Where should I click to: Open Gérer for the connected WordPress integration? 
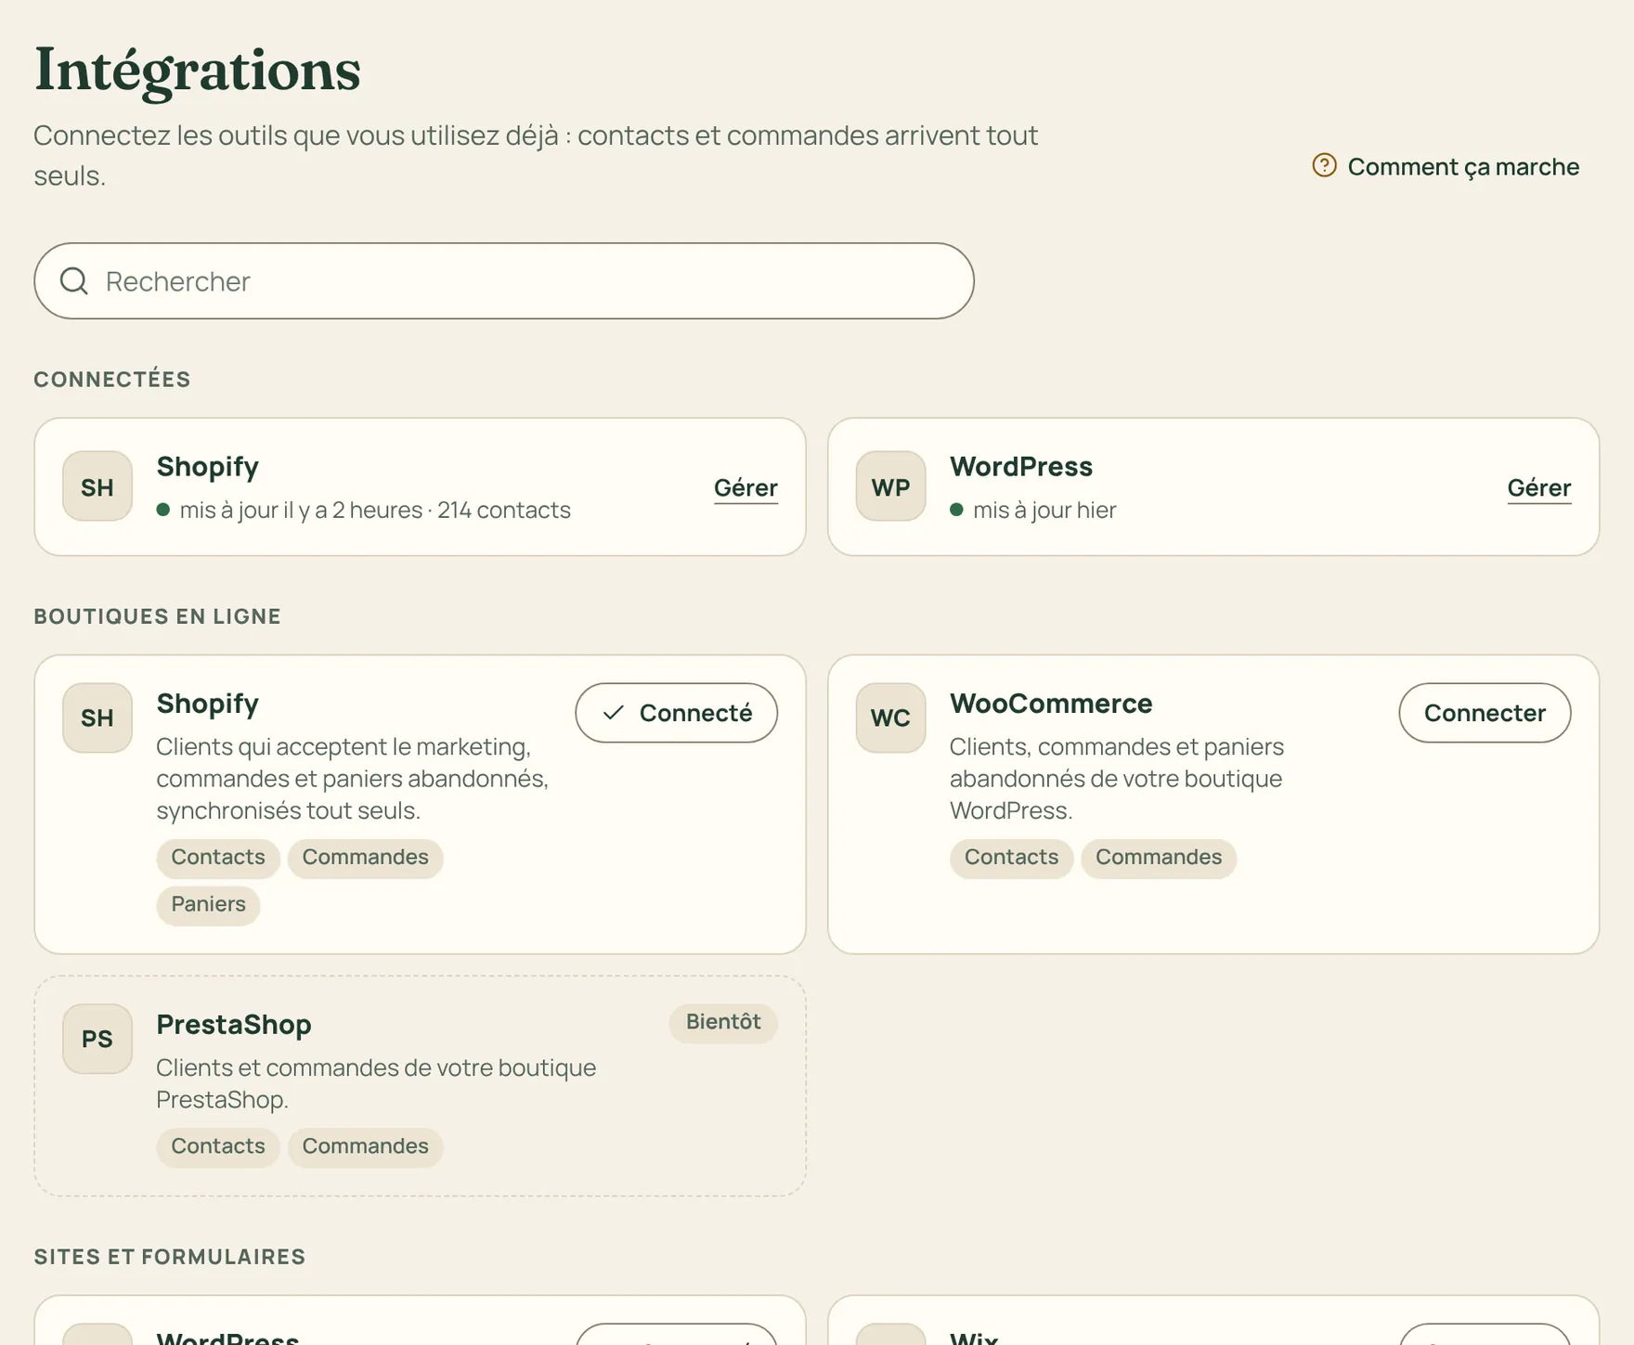pos(1538,488)
